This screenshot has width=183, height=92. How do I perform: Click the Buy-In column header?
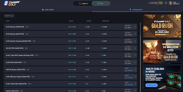click(71, 21)
